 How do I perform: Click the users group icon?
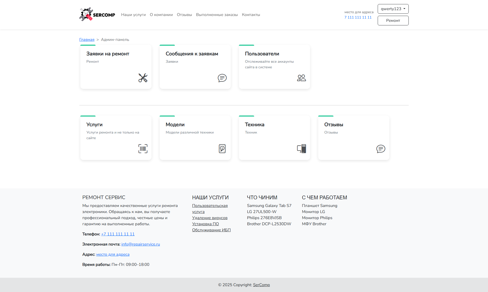coord(301,78)
